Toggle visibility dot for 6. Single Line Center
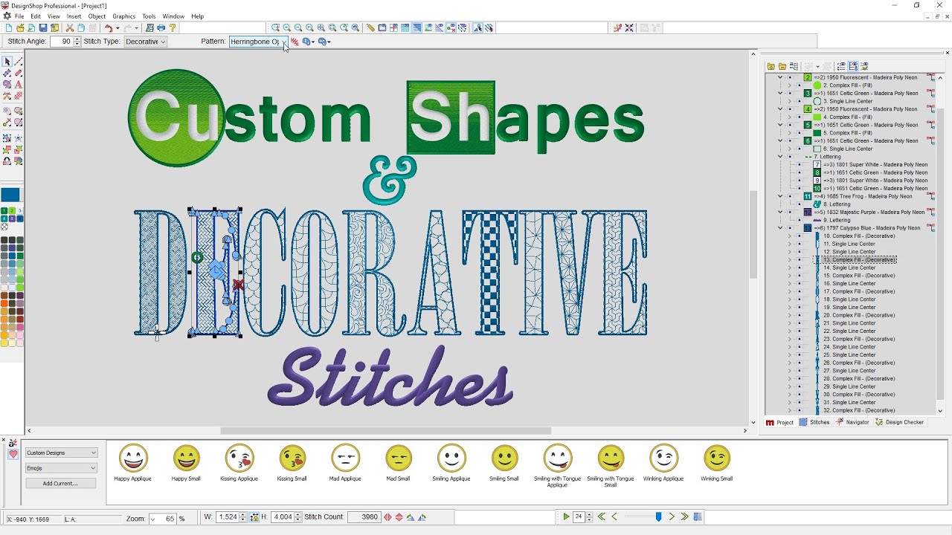Screen dimensions: 952x535 click(x=800, y=149)
